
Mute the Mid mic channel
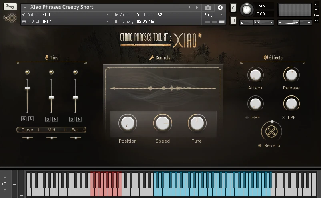click(55, 119)
